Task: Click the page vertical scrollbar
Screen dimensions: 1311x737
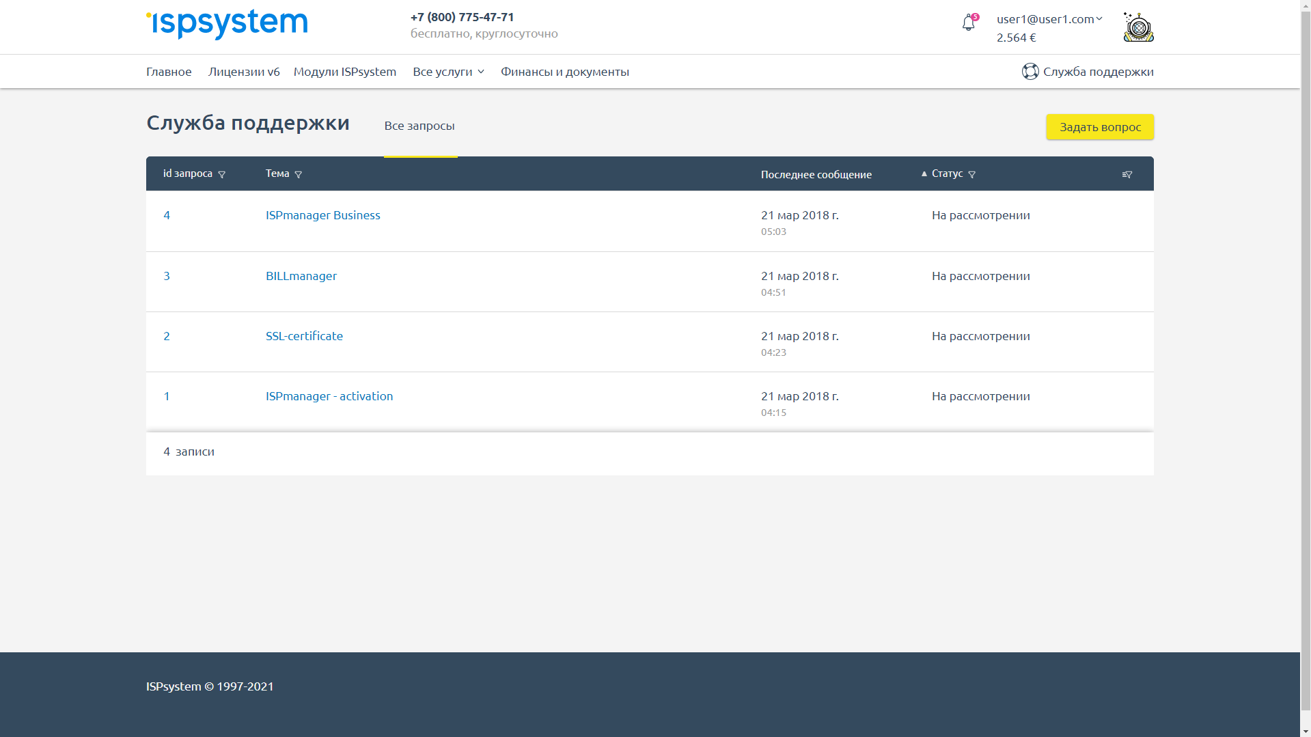Action: pos(1305,342)
